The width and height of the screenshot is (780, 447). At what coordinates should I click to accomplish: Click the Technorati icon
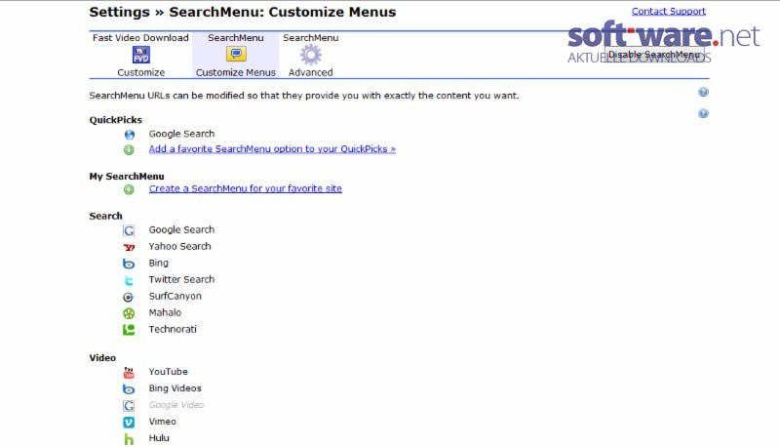129,330
